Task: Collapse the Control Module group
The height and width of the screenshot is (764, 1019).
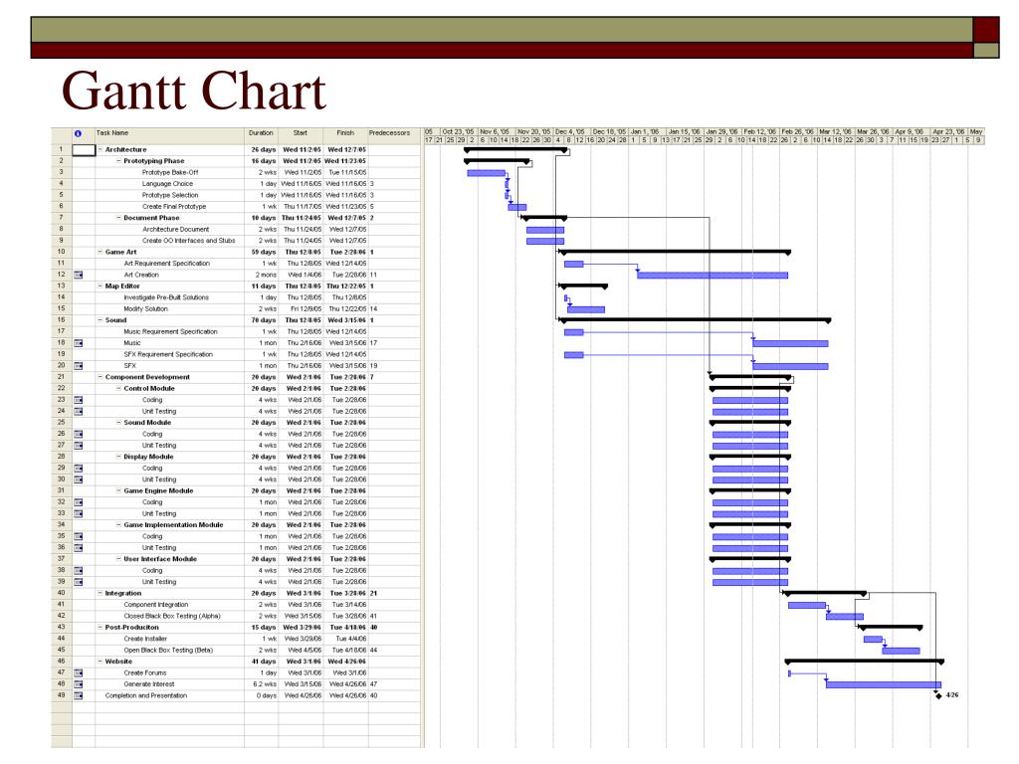Action: coord(118,389)
